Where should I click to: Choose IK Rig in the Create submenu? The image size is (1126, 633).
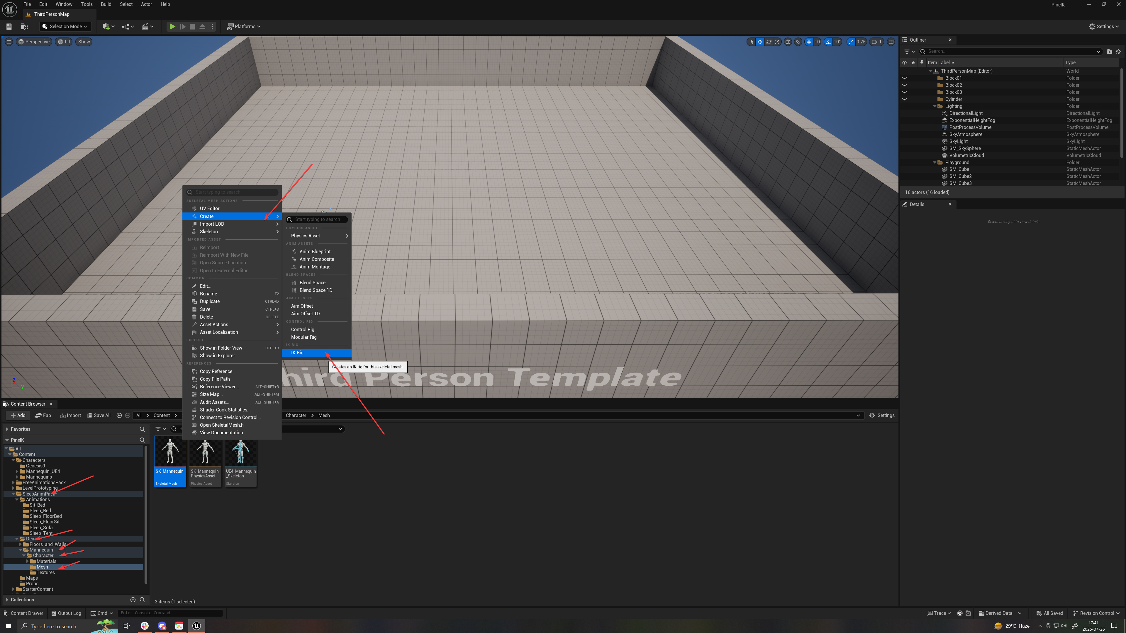pos(317,353)
